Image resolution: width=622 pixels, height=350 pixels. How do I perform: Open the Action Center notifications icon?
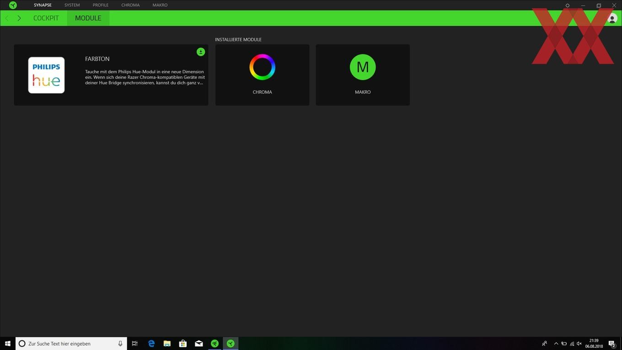click(612, 344)
